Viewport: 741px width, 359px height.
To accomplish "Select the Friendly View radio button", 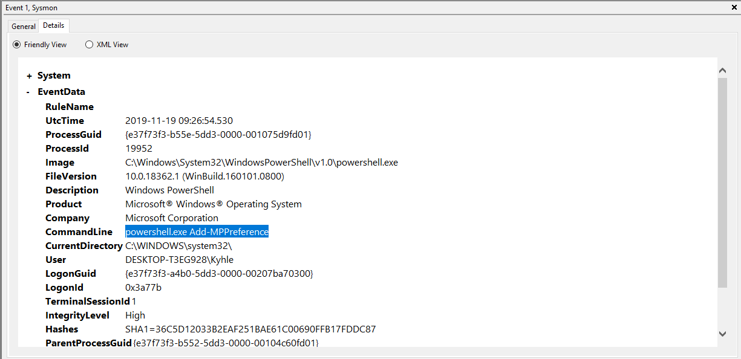I will click(17, 45).
